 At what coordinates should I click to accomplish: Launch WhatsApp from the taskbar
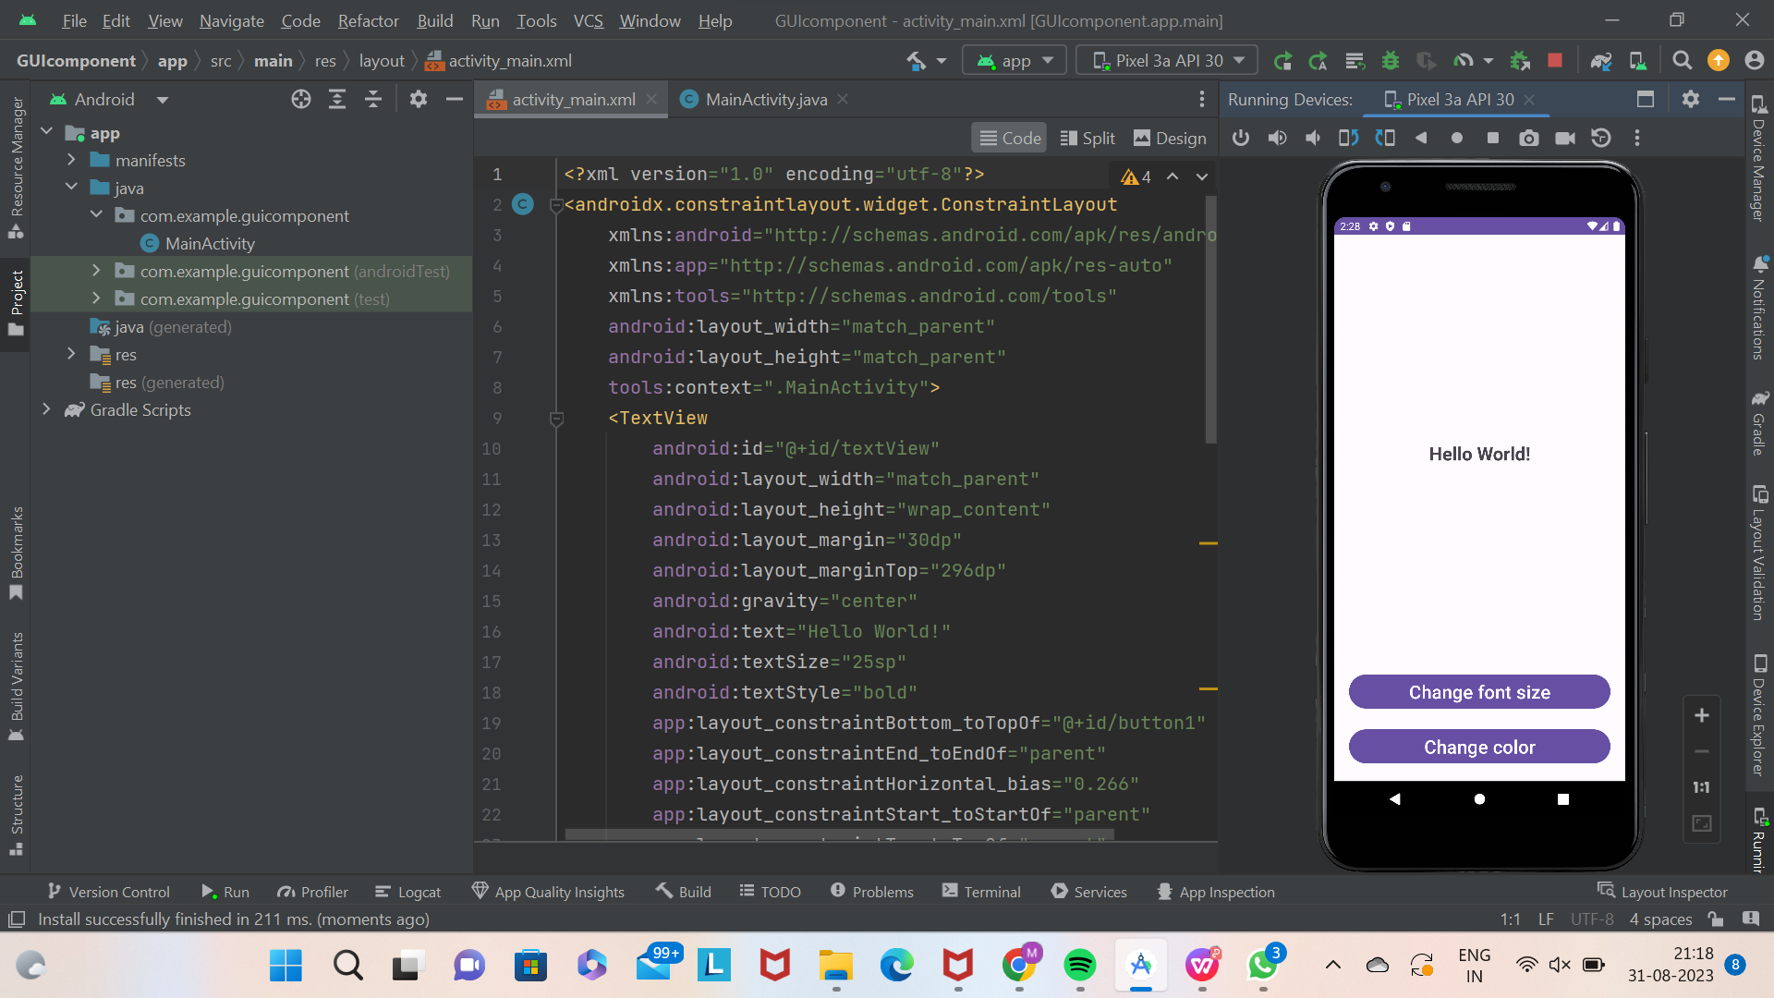click(x=1264, y=967)
